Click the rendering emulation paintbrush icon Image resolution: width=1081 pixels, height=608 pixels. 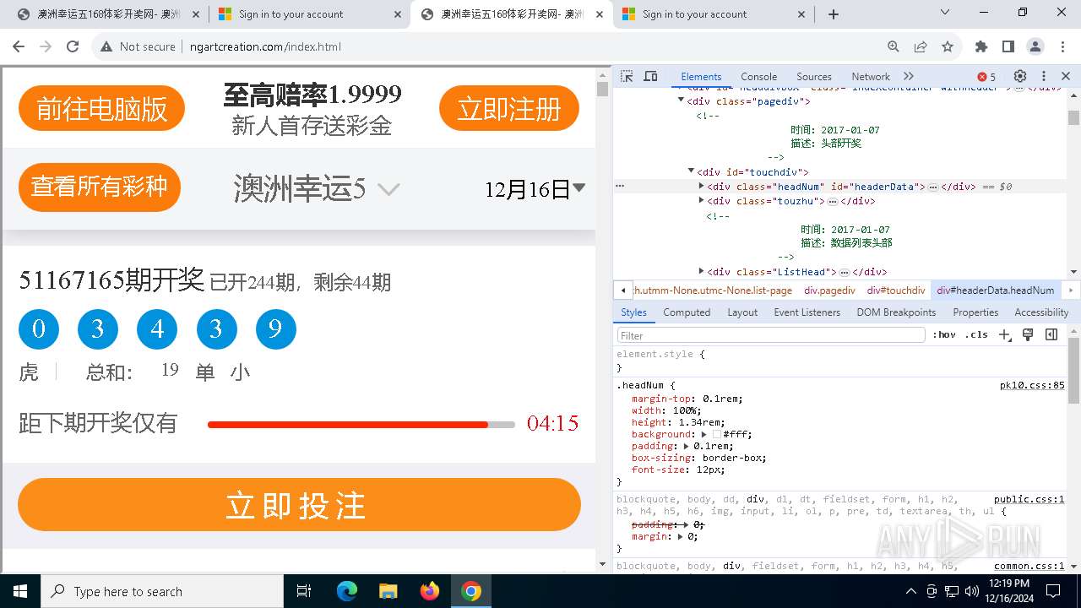[1028, 335]
